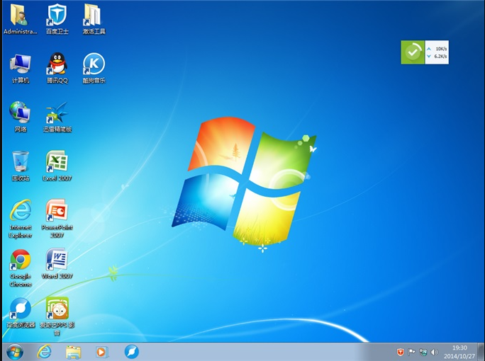Viewport: 485px width, 361px height.
Task: Open the 激活工具 folder on desktop
Action: [x=94, y=16]
